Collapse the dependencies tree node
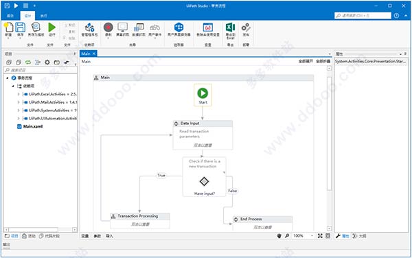The height and width of the screenshot is (258, 412). (13, 86)
